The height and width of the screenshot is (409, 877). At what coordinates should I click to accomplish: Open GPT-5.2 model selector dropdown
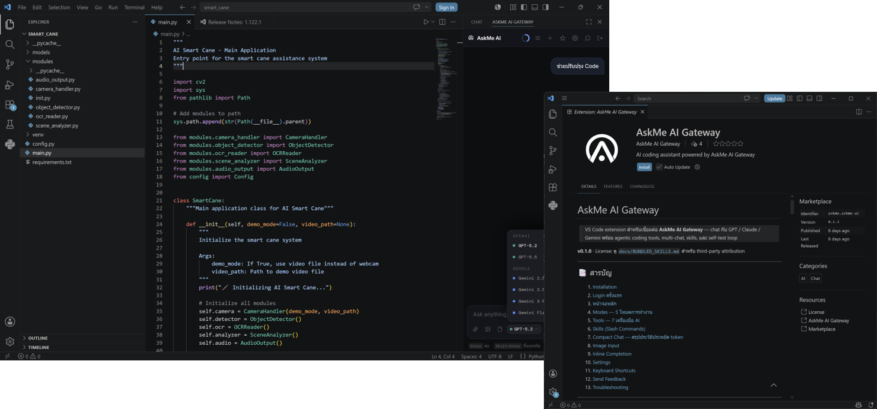tap(524, 329)
